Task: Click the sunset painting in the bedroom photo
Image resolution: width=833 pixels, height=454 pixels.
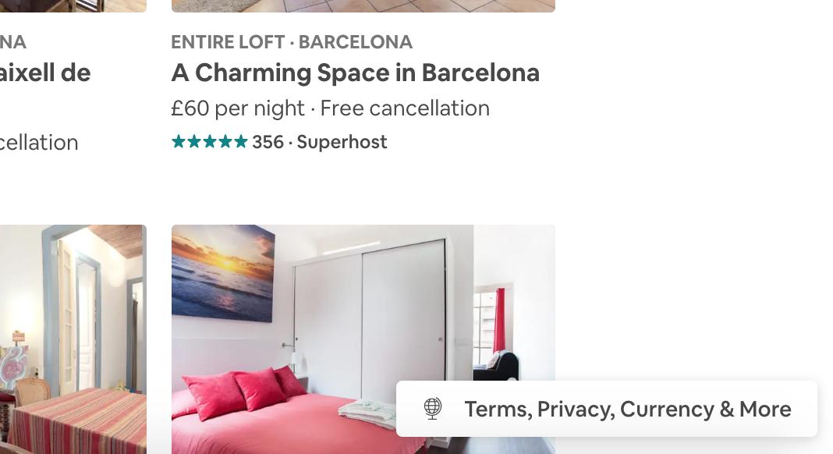Action: point(223,273)
